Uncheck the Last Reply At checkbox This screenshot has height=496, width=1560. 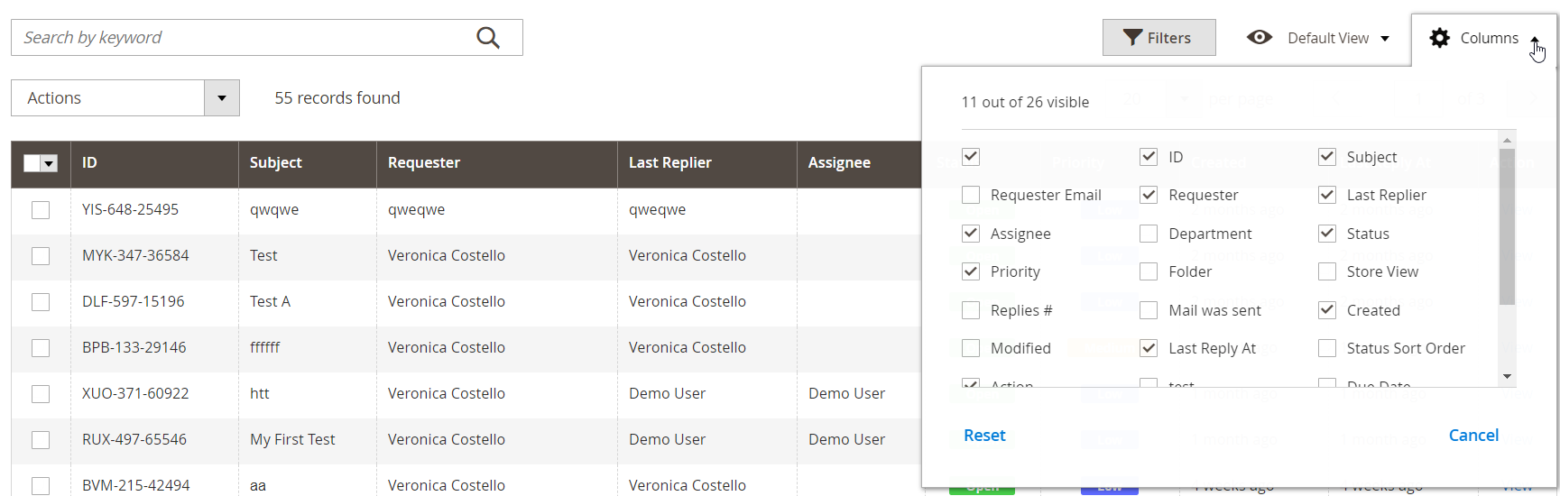pyautogui.click(x=1149, y=348)
